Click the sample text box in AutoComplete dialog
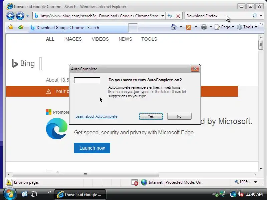The width and height of the screenshot is (267, 200). pos(87,80)
